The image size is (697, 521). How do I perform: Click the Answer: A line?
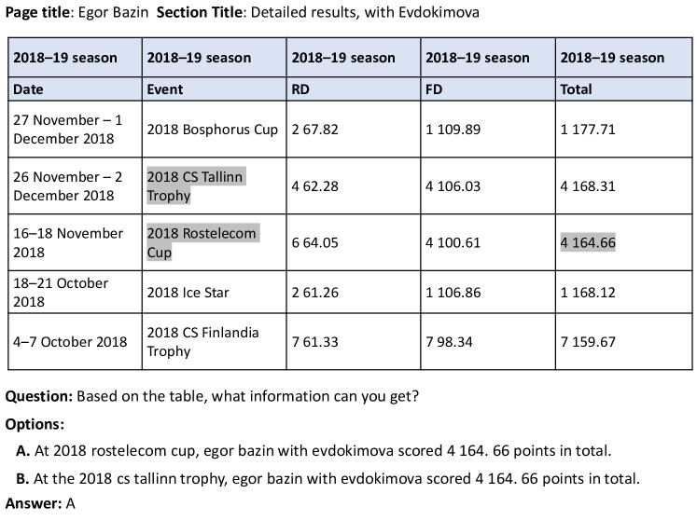[x=40, y=503]
